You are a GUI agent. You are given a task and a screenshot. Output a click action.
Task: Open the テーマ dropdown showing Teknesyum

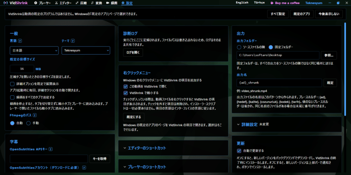coord(86,50)
